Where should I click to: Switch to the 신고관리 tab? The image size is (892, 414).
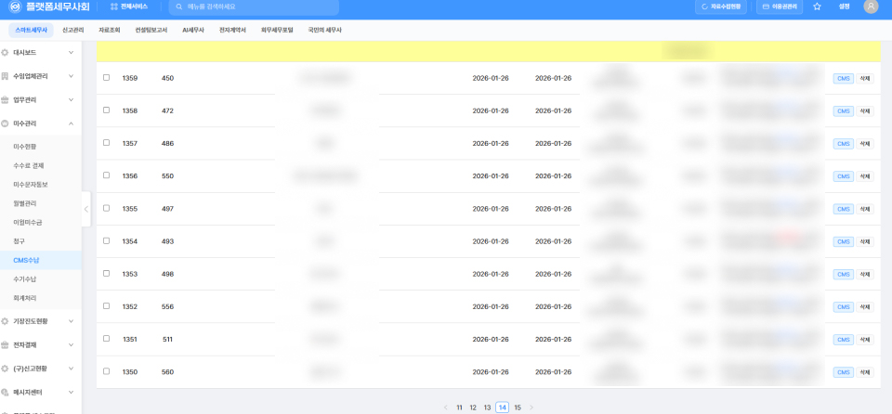72,31
